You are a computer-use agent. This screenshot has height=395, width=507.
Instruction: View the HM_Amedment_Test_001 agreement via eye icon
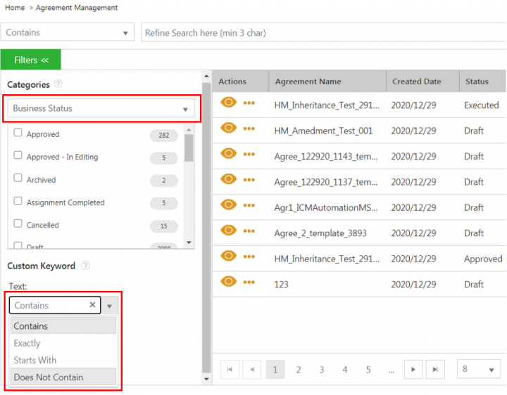click(228, 128)
